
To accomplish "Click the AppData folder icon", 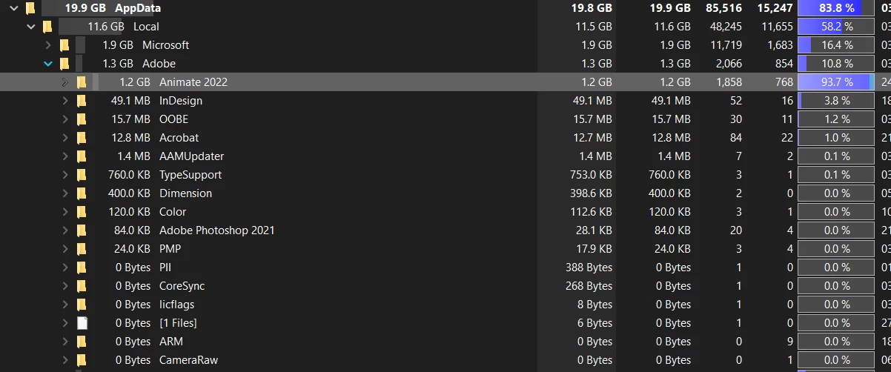I will (x=30, y=8).
